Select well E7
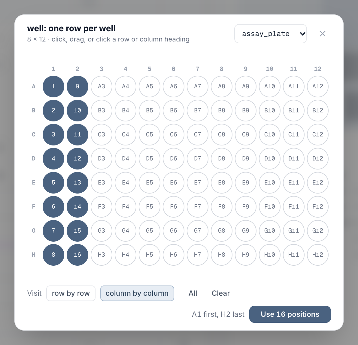Viewport: 358px width, 345px height. pos(198,182)
